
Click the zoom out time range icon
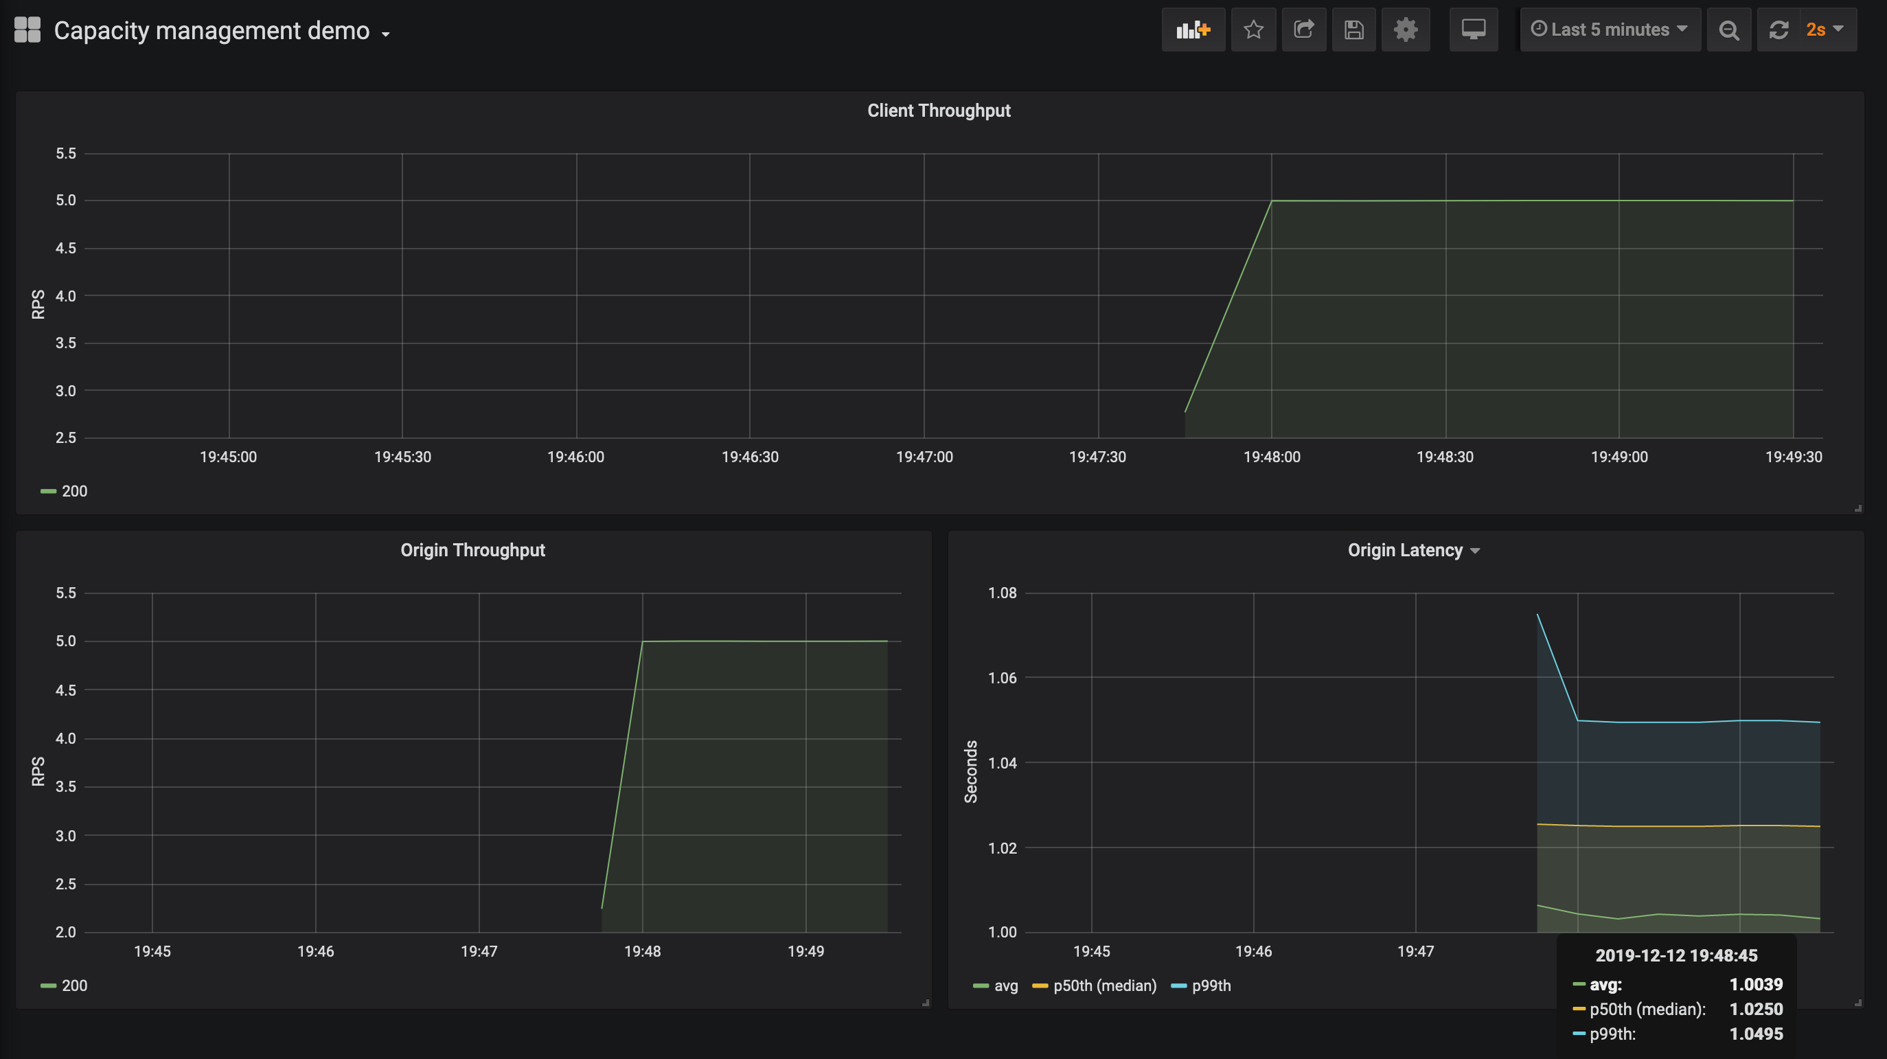click(x=1729, y=30)
